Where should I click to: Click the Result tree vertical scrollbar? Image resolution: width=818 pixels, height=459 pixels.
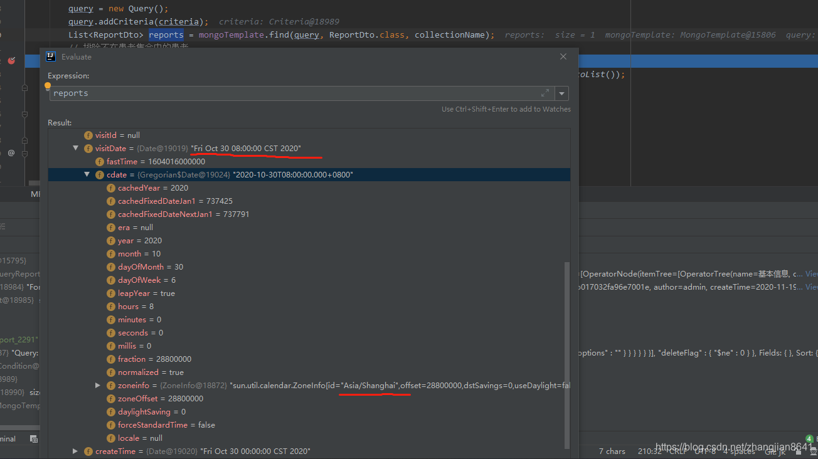coord(568,354)
